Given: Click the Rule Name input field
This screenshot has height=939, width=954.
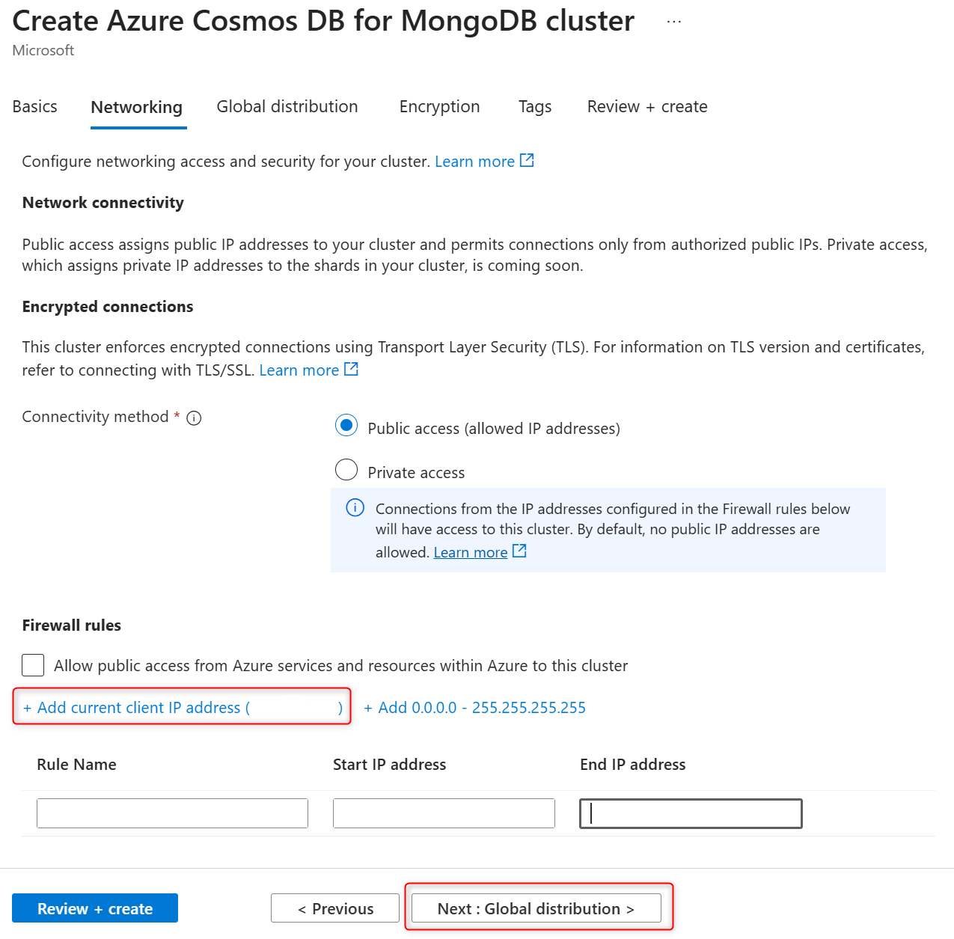Looking at the screenshot, I should click(x=172, y=813).
